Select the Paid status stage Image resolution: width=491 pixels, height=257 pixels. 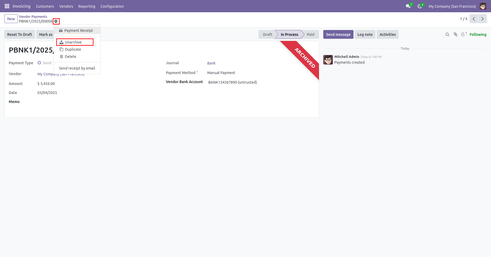[311, 35]
